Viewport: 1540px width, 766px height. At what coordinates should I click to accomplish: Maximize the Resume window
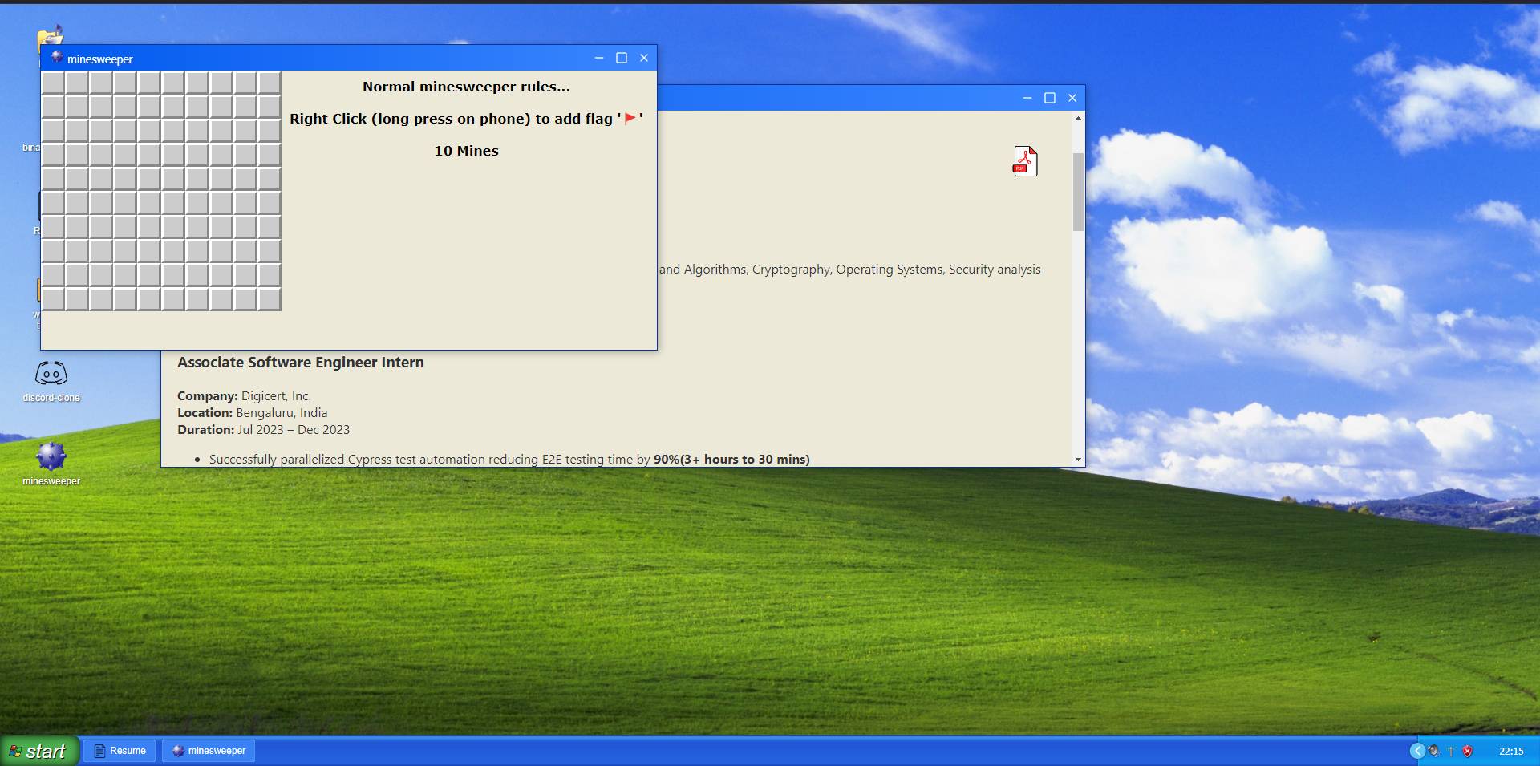(x=1050, y=98)
